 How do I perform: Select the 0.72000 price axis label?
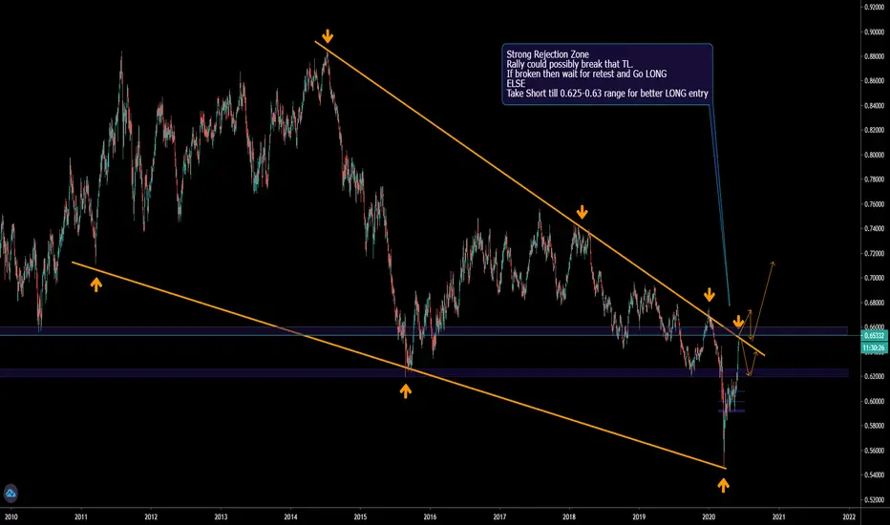point(875,253)
